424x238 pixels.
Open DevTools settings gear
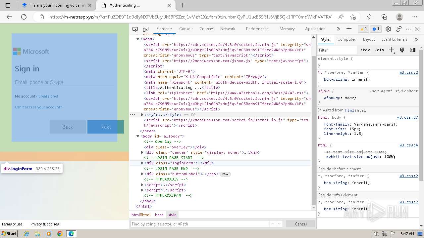point(388,29)
